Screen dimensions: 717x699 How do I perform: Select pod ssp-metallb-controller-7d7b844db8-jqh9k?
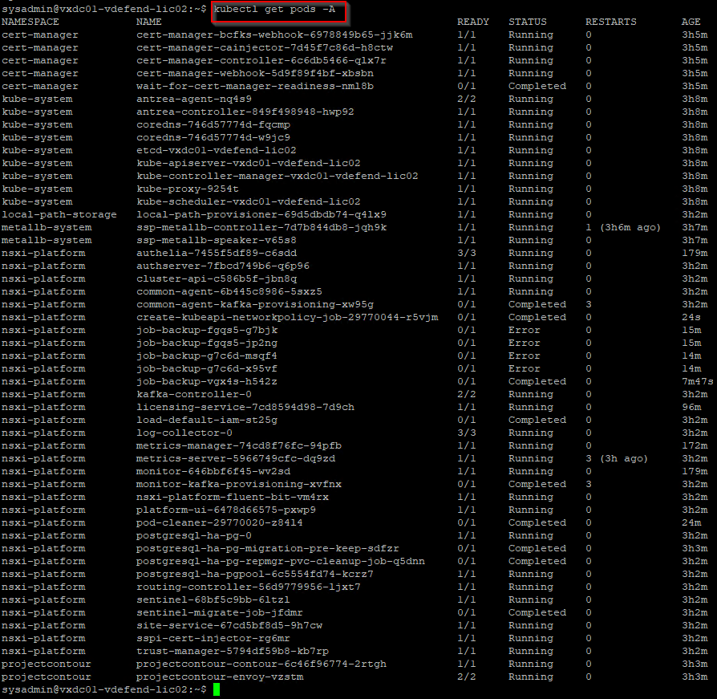(x=261, y=227)
